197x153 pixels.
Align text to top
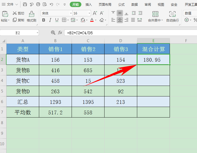click(x=113, y=13)
